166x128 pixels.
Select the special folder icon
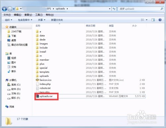coord(37,68)
